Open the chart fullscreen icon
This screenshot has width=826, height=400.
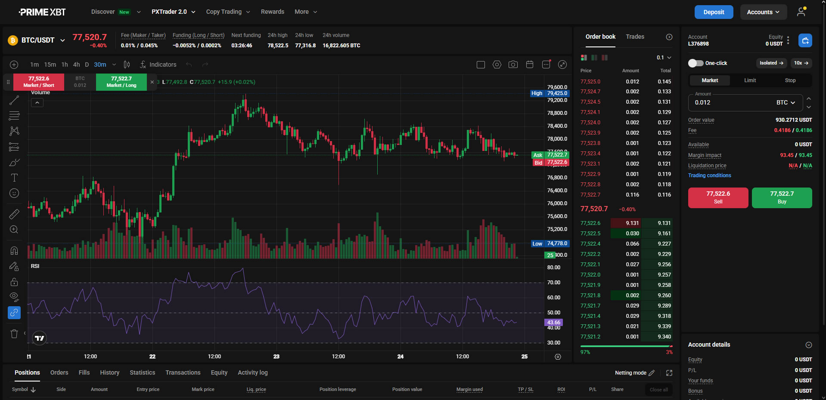coord(562,65)
